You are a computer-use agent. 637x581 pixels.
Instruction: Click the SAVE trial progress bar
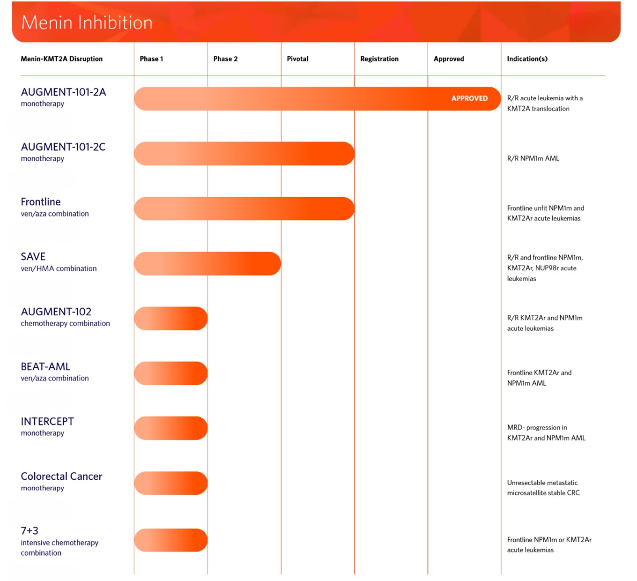tap(207, 264)
